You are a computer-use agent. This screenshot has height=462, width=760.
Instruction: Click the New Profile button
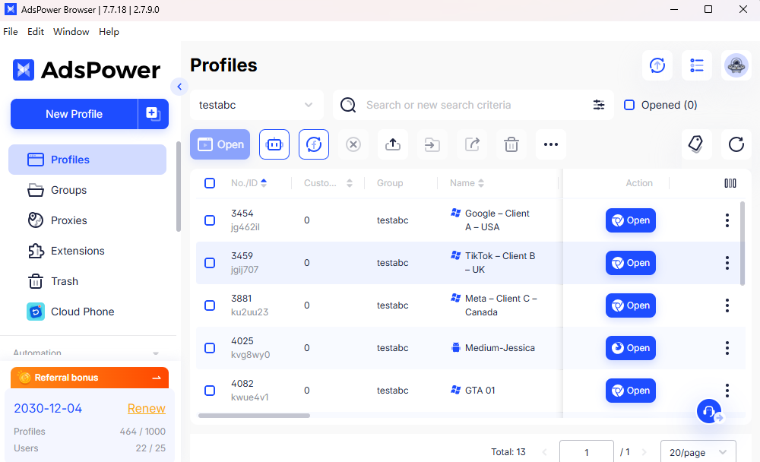tap(74, 114)
